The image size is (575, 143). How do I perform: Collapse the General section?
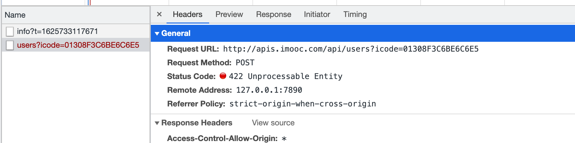[x=157, y=33]
